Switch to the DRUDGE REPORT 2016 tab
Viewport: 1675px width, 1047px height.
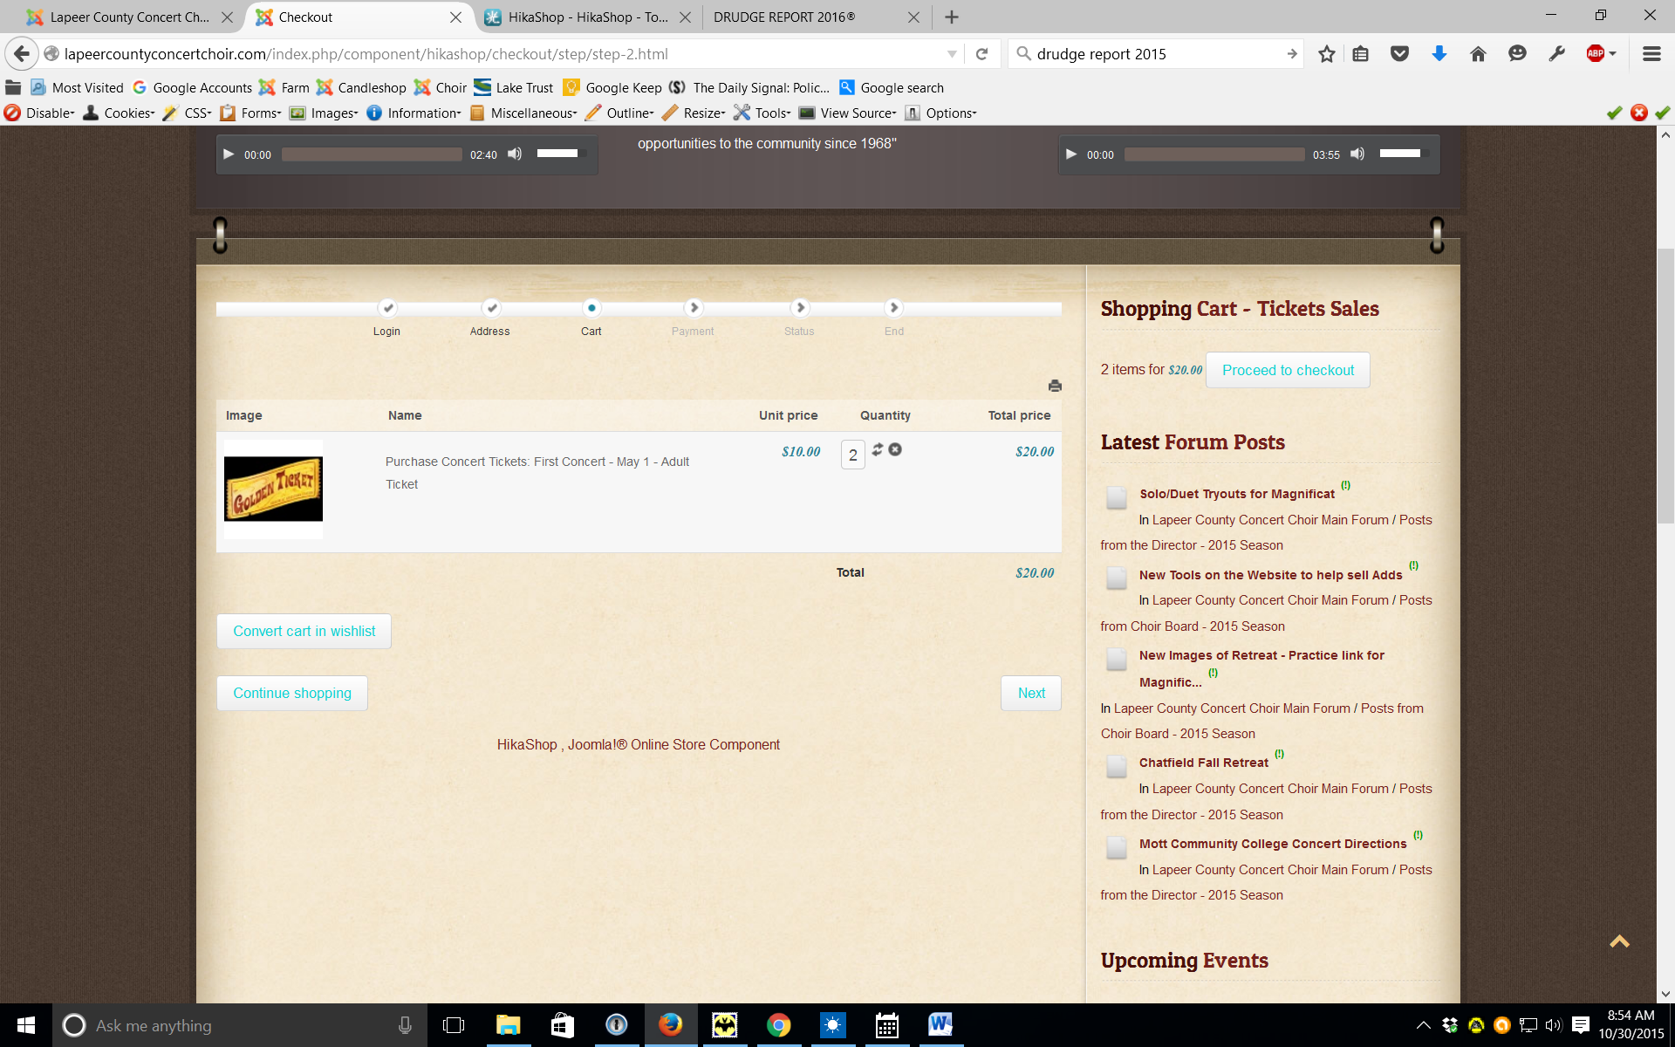pos(784,17)
